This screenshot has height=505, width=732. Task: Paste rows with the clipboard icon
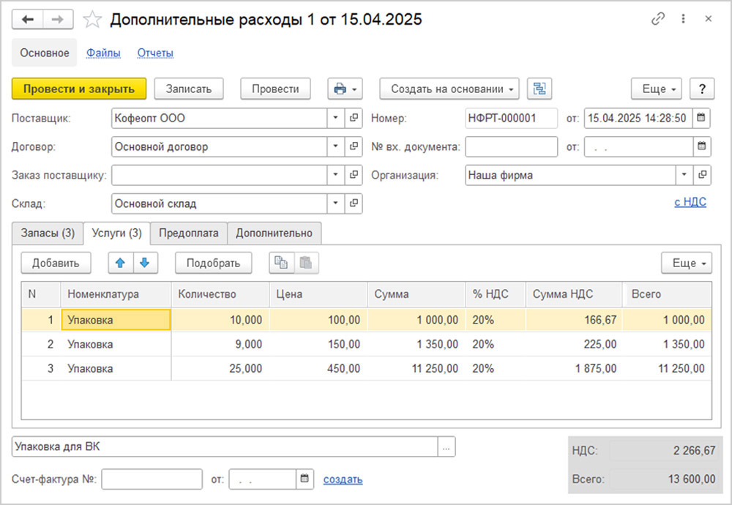click(306, 263)
